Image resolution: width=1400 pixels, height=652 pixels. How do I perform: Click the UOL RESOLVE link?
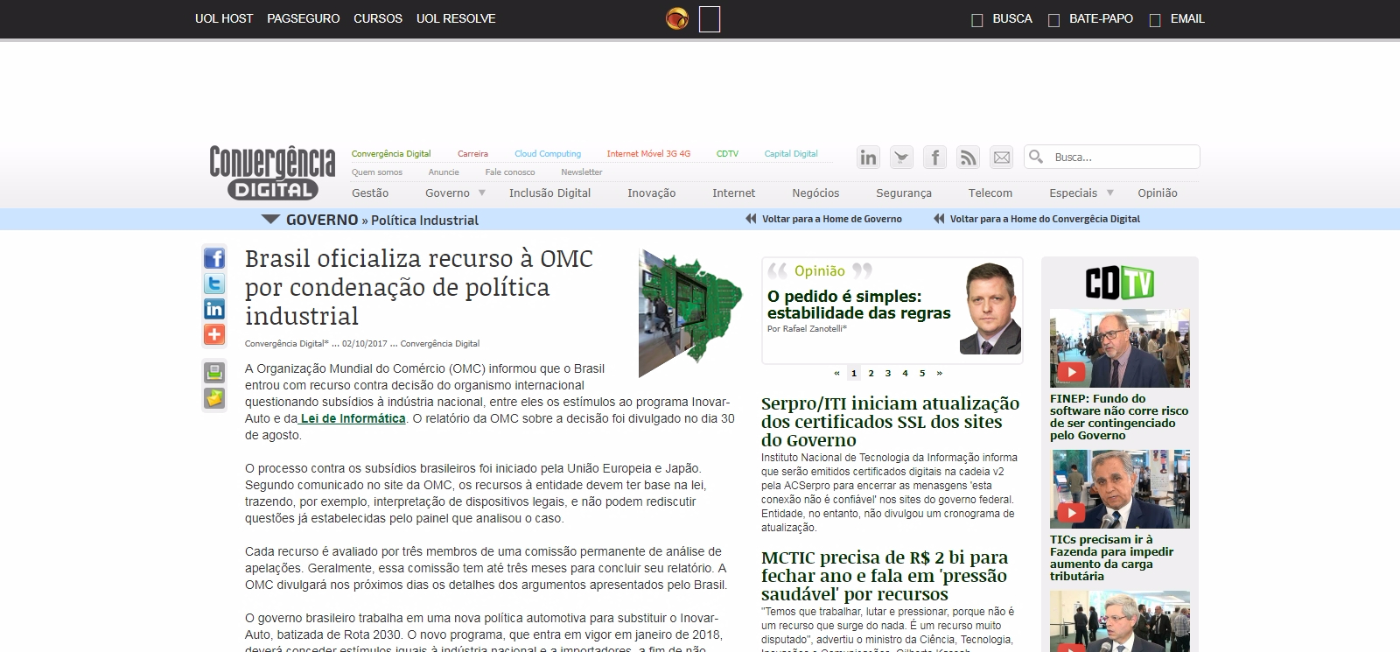pos(456,18)
